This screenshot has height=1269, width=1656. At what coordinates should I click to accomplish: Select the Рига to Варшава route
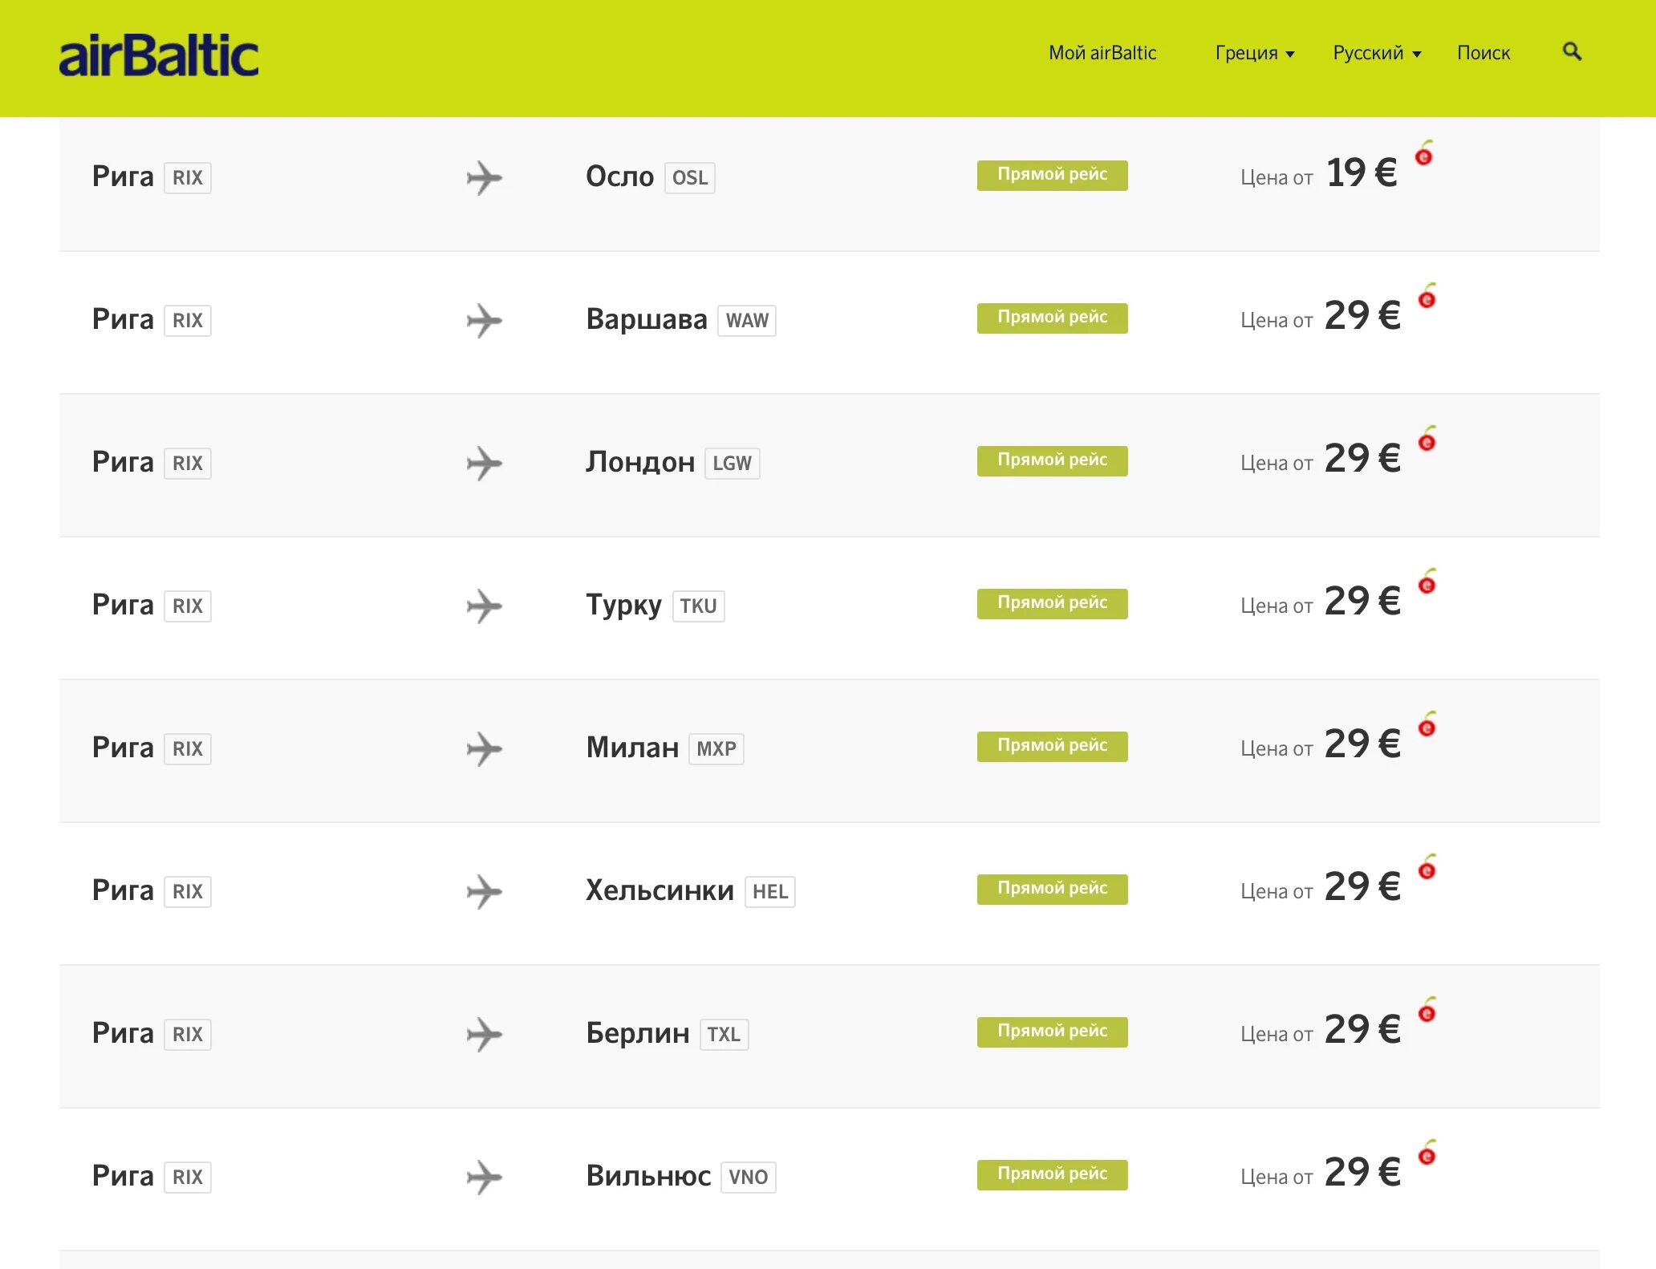(x=646, y=319)
